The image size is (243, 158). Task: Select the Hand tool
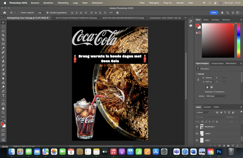3,108
